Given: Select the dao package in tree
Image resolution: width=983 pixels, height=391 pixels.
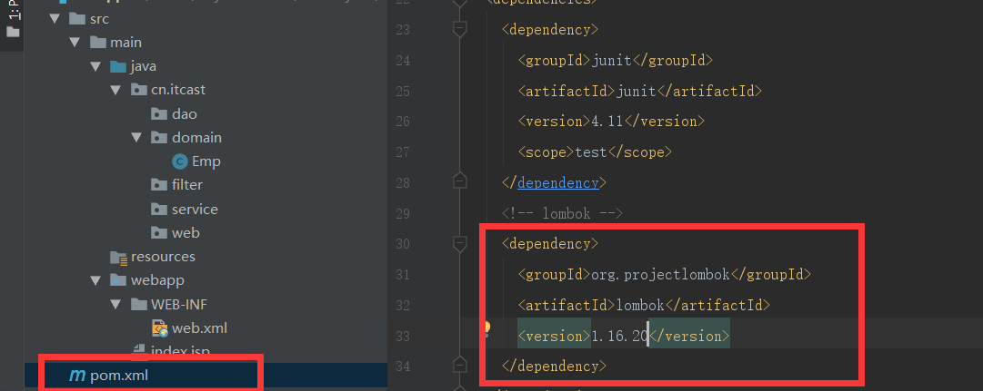Looking at the screenshot, I should pyautogui.click(x=185, y=114).
